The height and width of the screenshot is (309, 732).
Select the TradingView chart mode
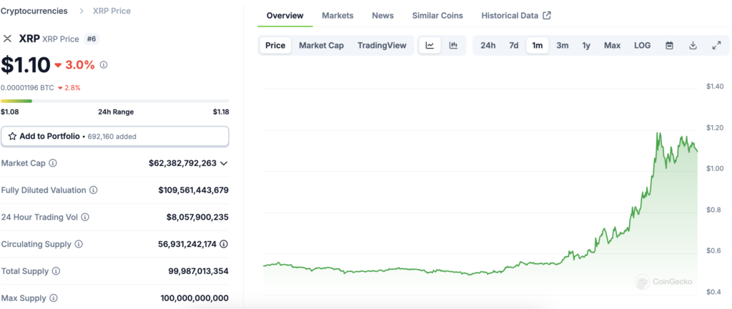382,46
